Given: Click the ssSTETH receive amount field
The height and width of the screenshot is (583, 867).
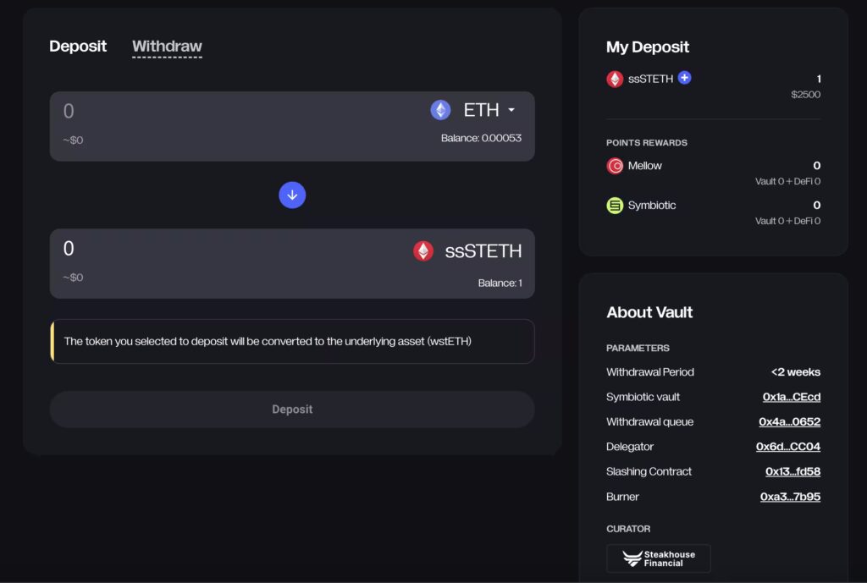Looking at the screenshot, I should (x=212, y=249).
